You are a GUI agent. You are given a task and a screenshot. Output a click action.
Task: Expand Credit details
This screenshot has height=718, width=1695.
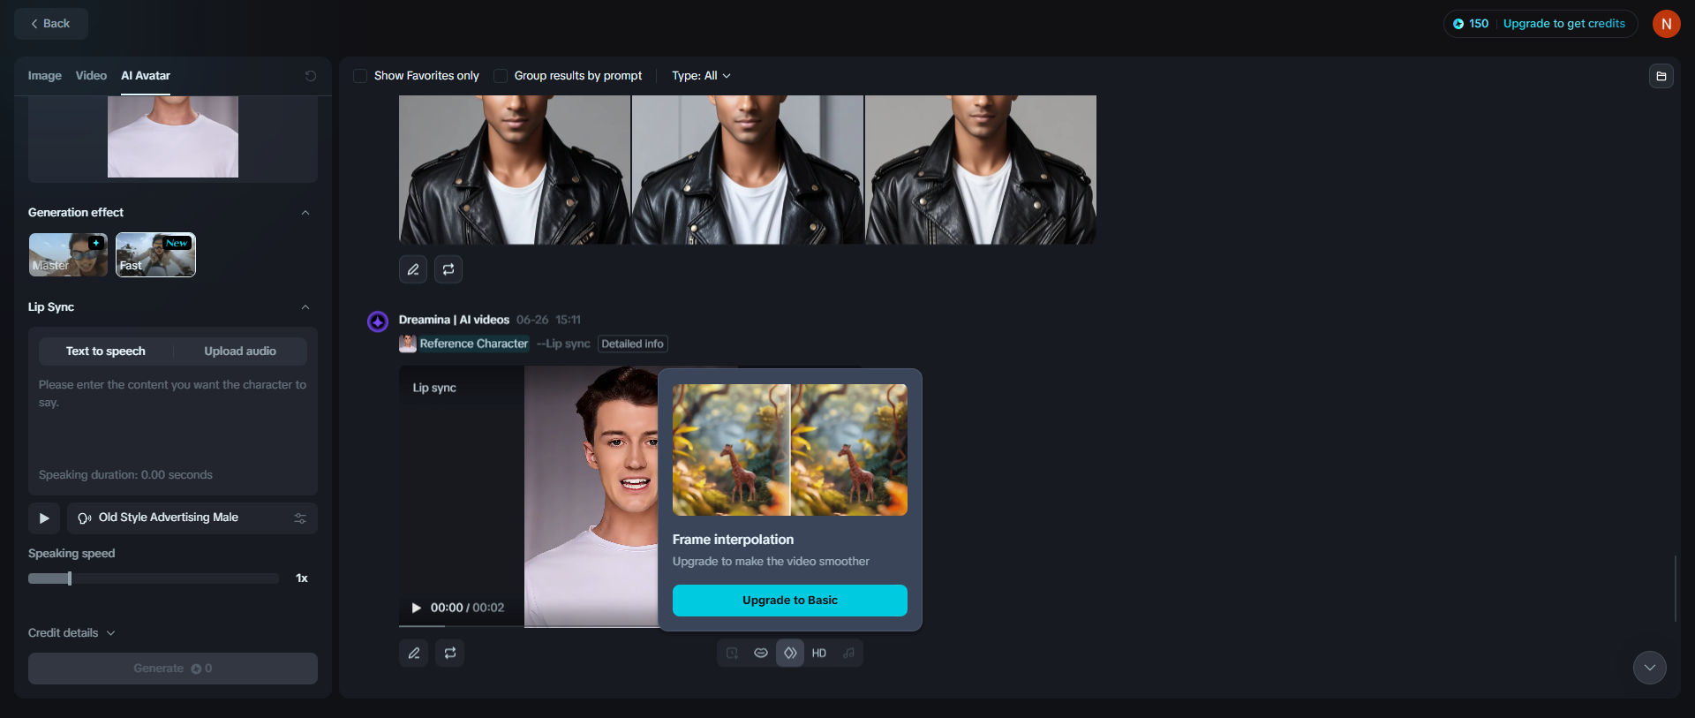tap(72, 633)
